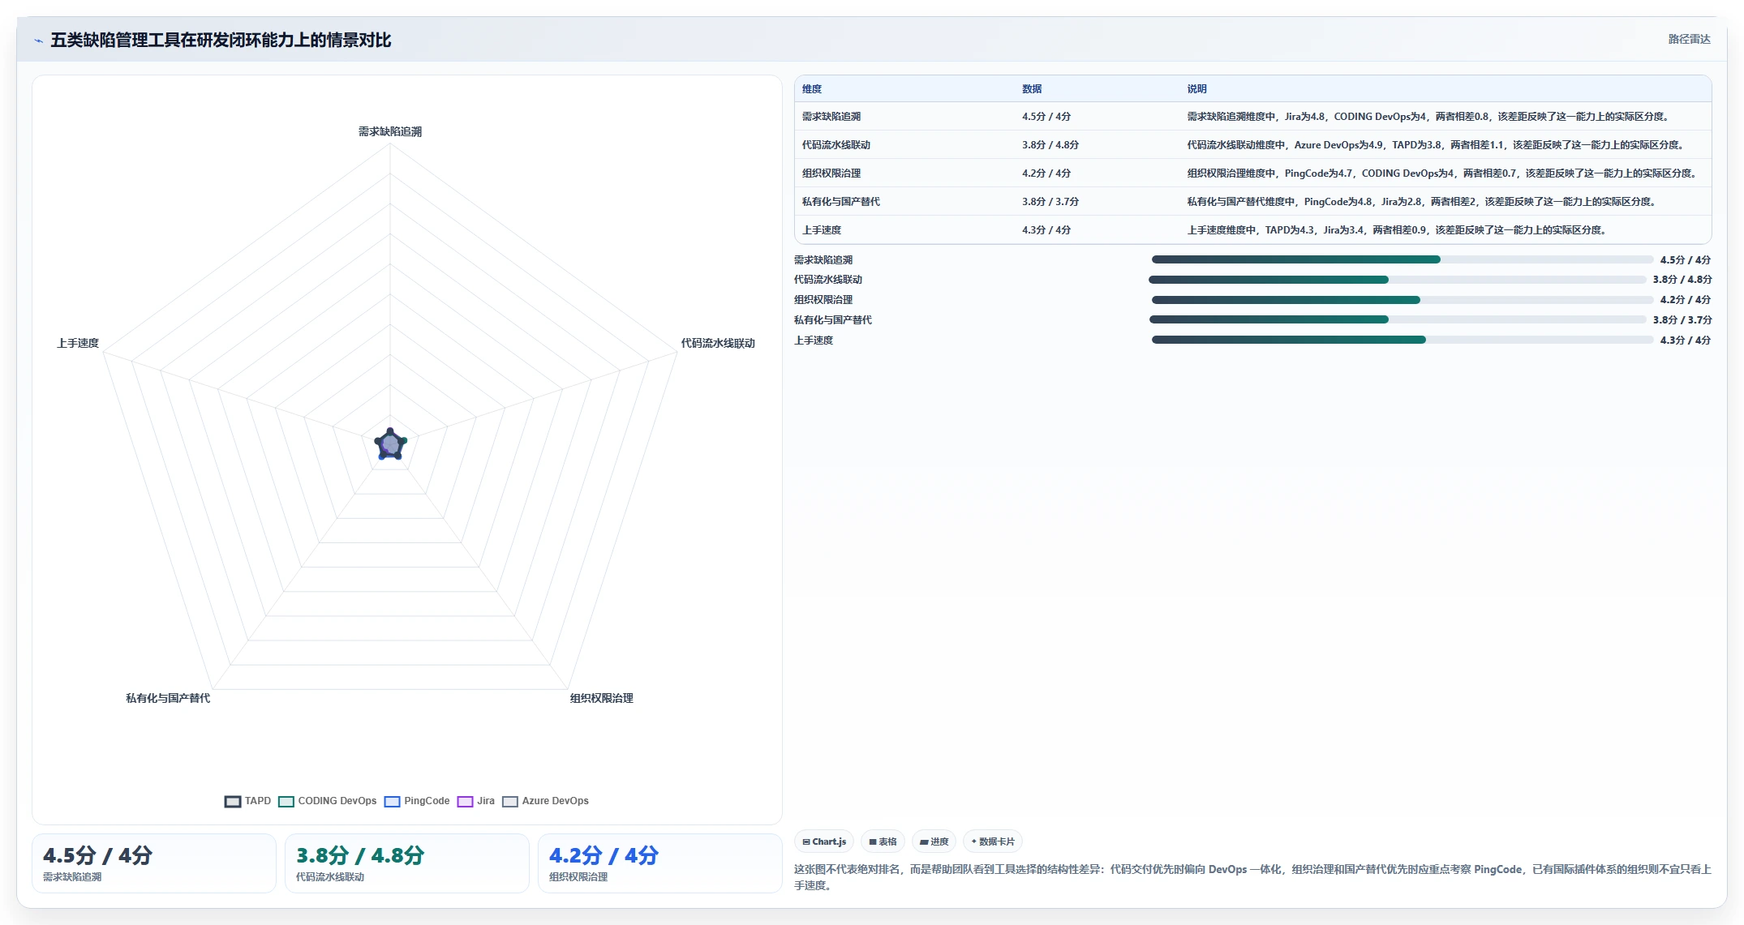Viewport: 1744px width, 925px height.
Task: Click the 需求缺陷追溯 progress bar
Action: click(x=1403, y=259)
